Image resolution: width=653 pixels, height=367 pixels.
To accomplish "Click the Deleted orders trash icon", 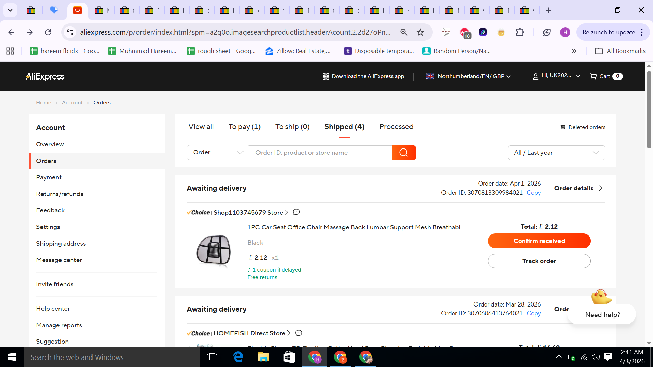I will point(563,127).
